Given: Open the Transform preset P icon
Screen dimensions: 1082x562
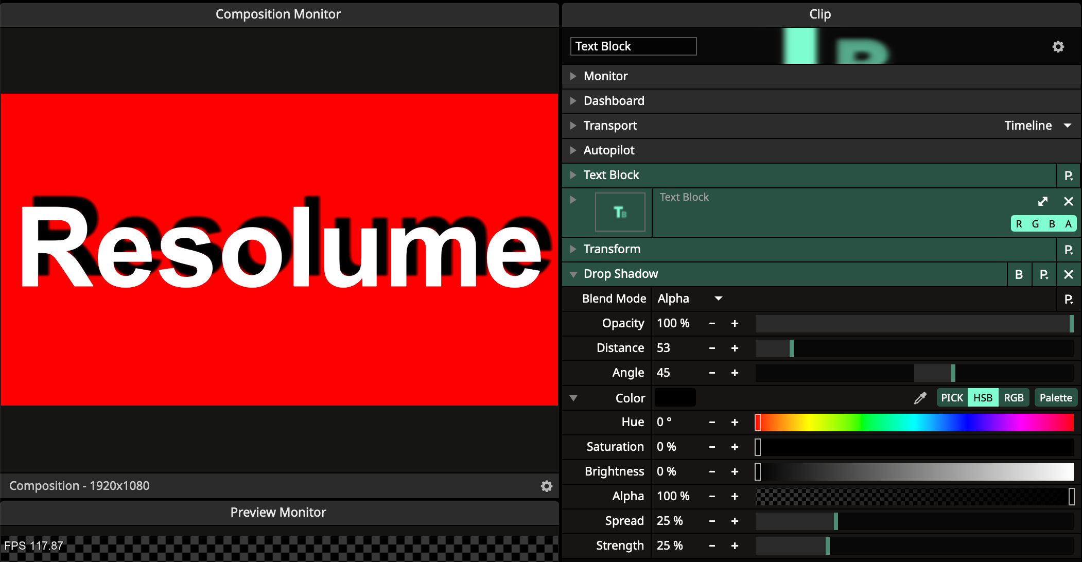Looking at the screenshot, I should coord(1069,250).
